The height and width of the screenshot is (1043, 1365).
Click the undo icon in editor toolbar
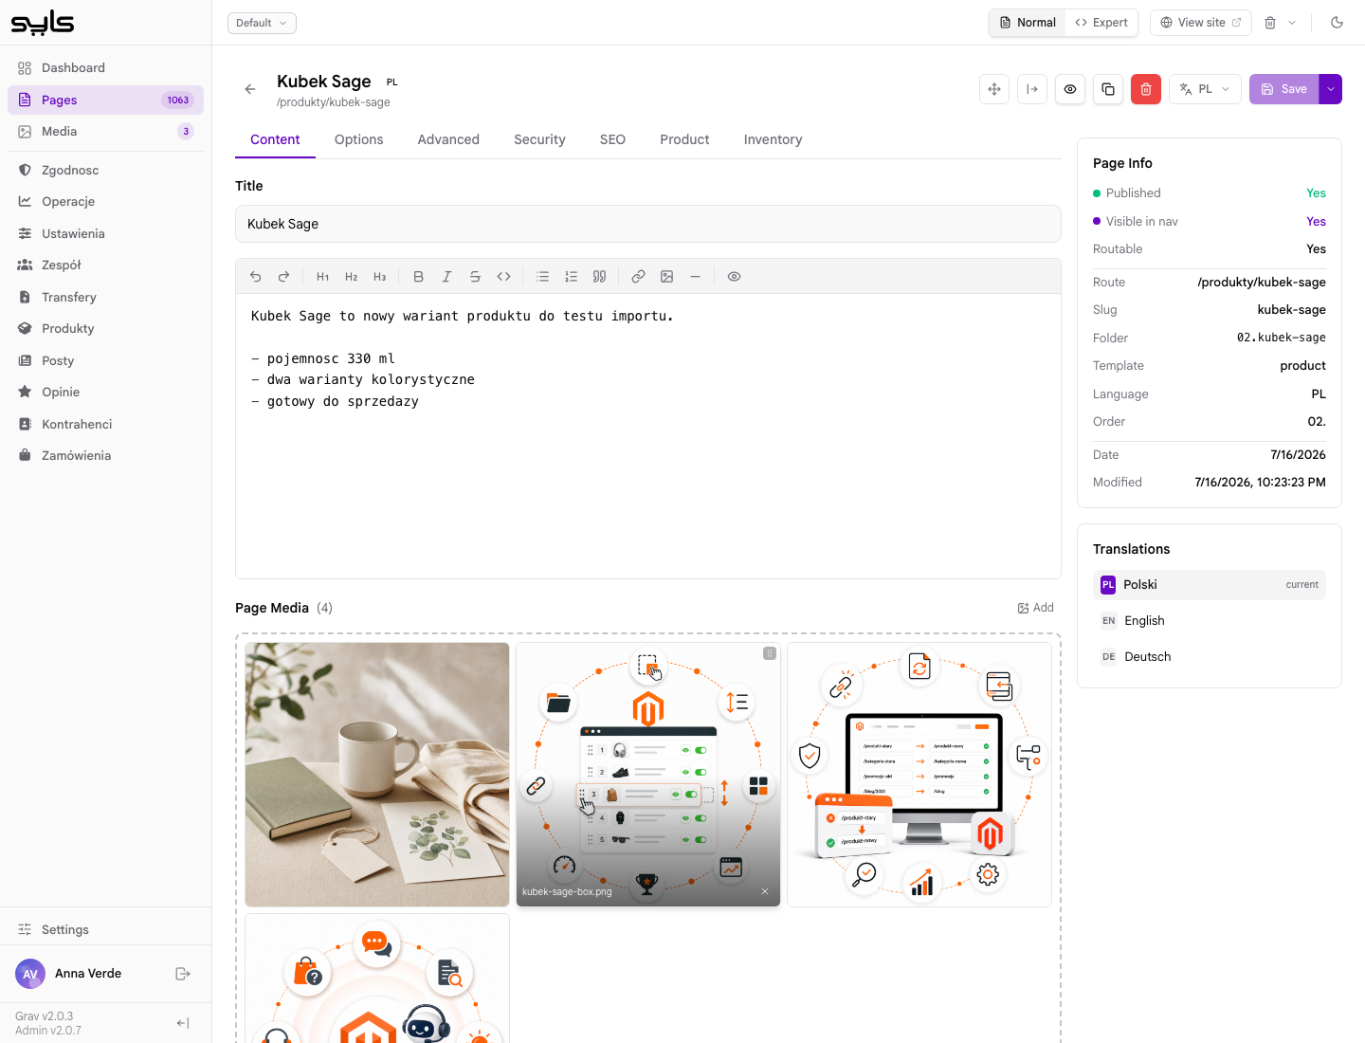[256, 277]
